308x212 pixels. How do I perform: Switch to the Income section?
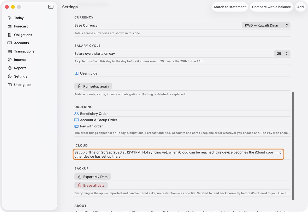click(20, 60)
